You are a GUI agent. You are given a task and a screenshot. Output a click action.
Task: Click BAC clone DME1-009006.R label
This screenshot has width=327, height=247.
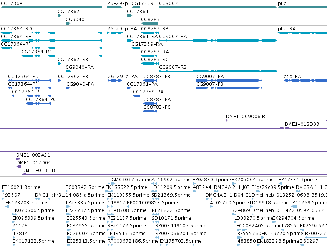tap(246, 117)
